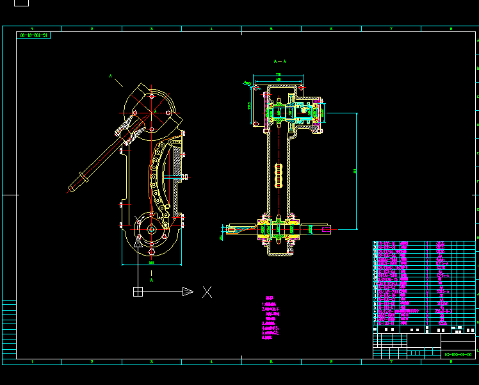Select parts list row numbered 12
This screenshot has height=385, width=479.
click(x=424, y=279)
